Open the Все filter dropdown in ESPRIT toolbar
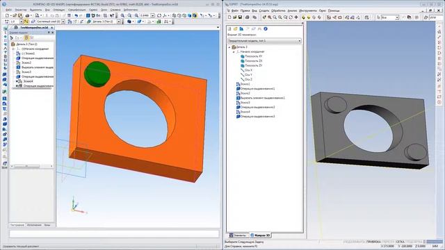445x250 pixels. 397,17
